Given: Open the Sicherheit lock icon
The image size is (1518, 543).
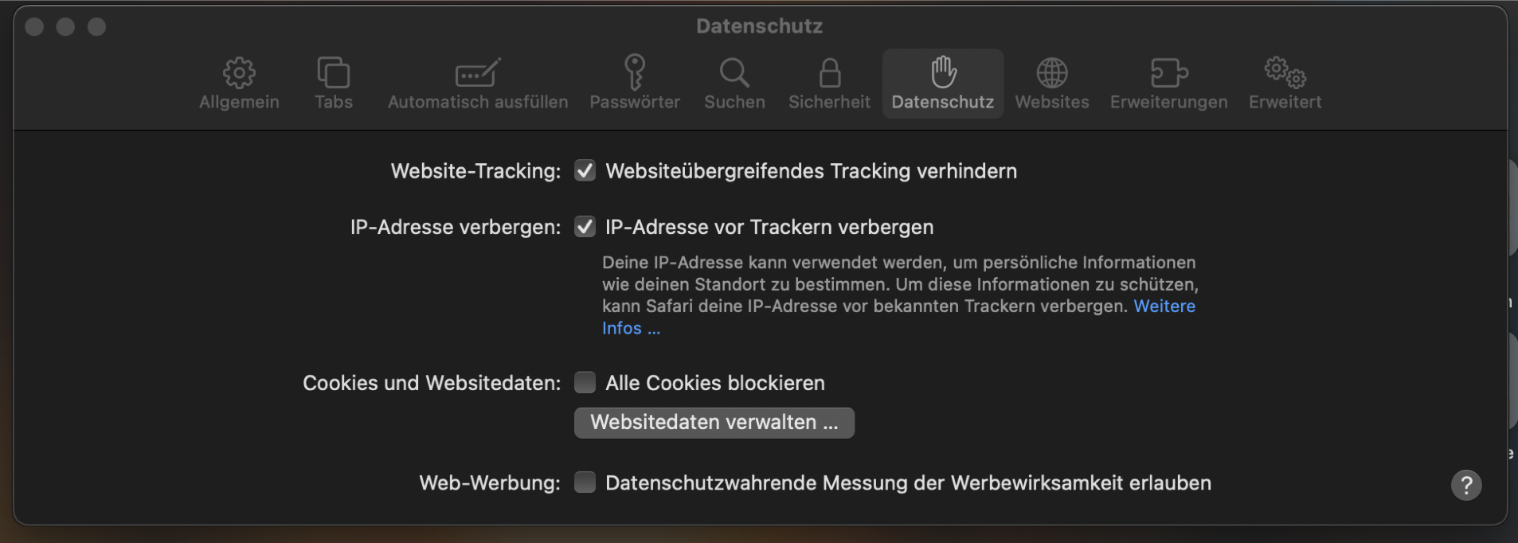Looking at the screenshot, I should pyautogui.click(x=830, y=72).
